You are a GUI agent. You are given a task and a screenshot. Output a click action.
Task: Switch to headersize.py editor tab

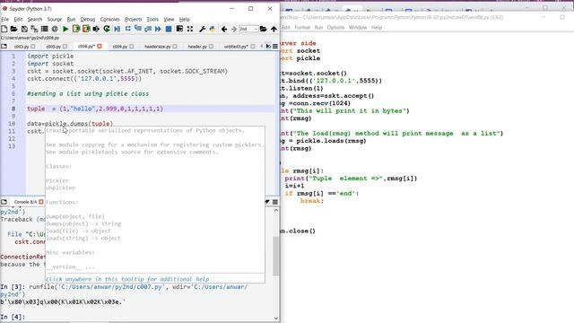(158, 47)
